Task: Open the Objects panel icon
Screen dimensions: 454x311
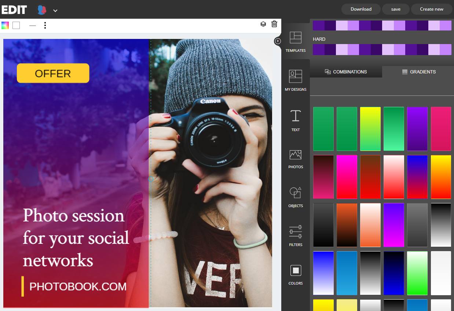Action: pos(295,193)
